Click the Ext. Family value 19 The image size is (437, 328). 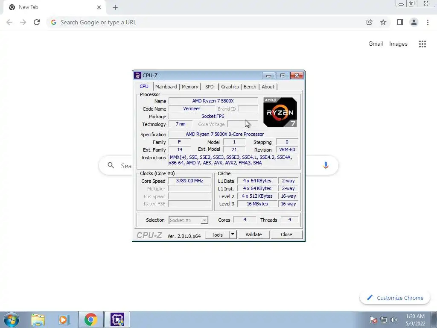coord(180,149)
